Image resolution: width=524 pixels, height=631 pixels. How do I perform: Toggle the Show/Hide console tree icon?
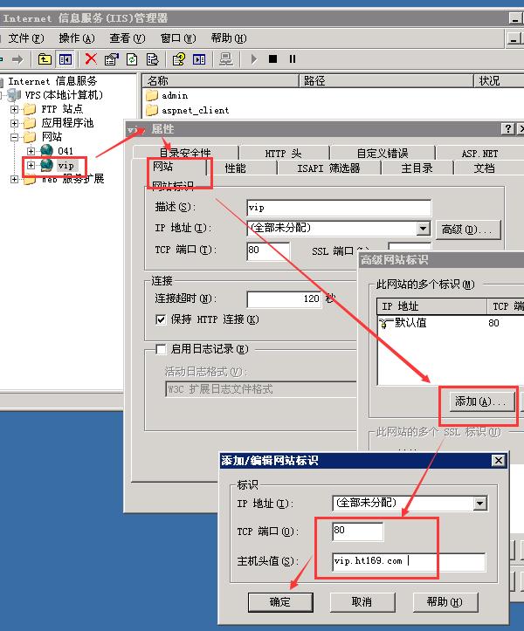coord(65,59)
